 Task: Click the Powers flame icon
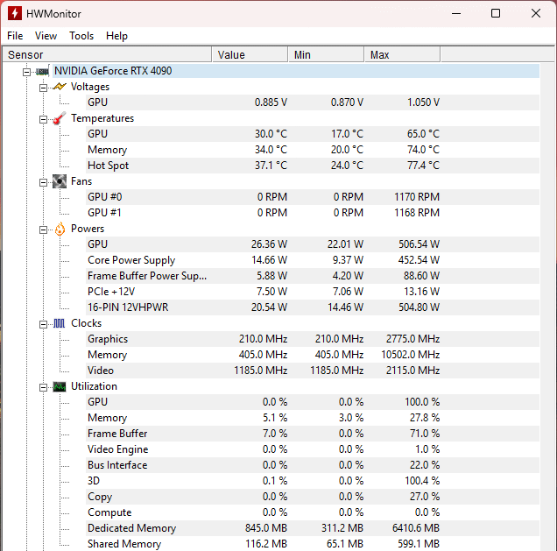pyautogui.click(x=59, y=229)
